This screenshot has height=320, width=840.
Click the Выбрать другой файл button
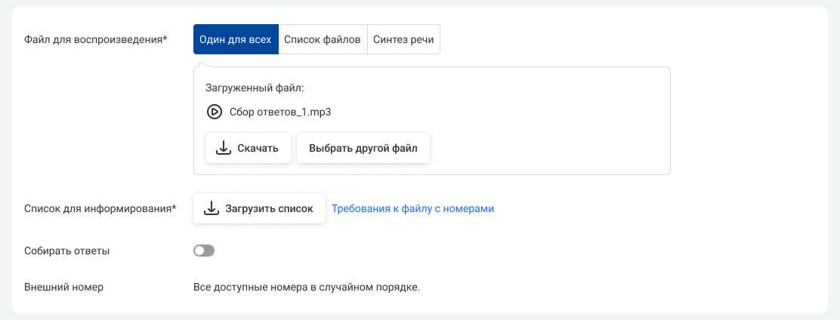click(x=363, y=148)
